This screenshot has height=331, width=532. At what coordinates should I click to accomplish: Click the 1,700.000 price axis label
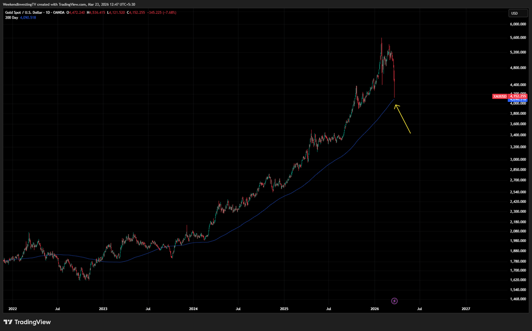[517, 270]
